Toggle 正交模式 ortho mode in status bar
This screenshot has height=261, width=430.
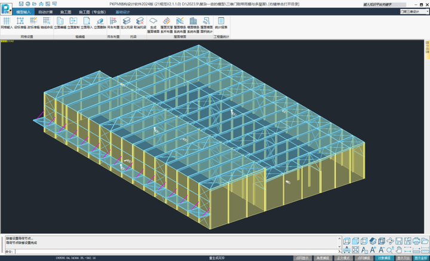click(x=344, y=258)
